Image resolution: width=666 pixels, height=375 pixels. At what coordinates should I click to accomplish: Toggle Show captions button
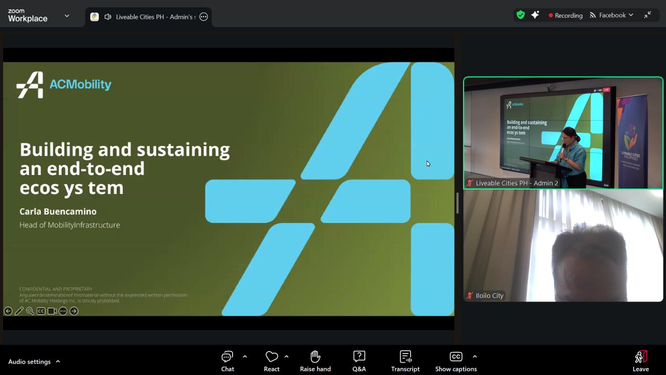point(456,361)
